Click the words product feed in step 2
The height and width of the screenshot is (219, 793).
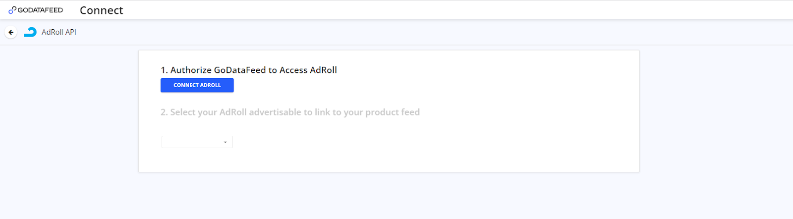point(393,112)
